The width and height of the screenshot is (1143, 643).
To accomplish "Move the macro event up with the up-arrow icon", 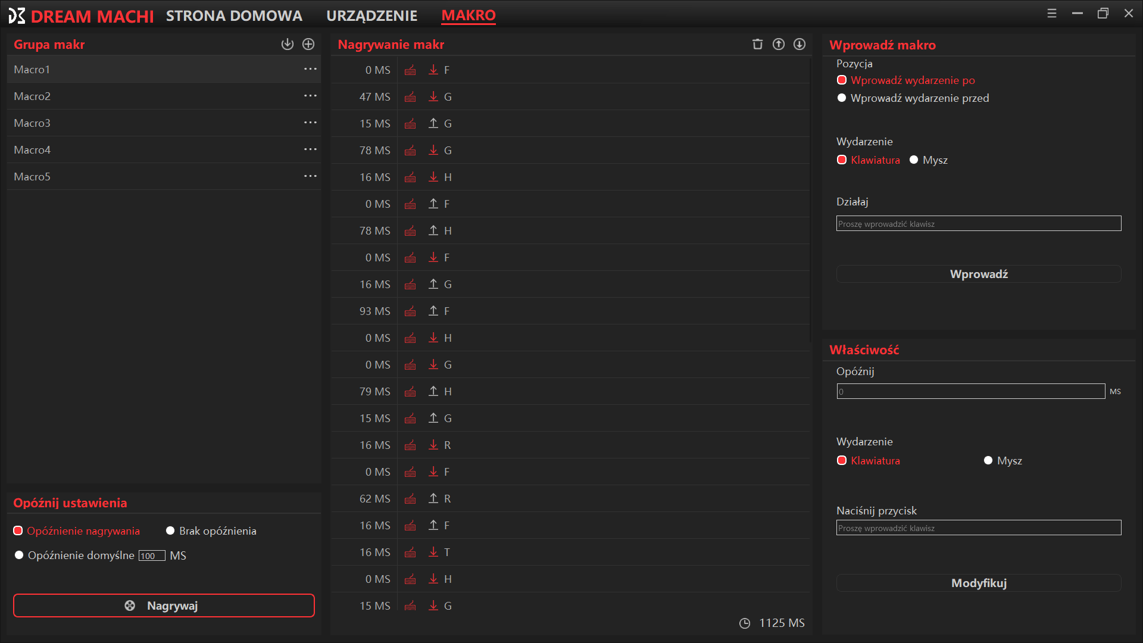I will (779, 44).
